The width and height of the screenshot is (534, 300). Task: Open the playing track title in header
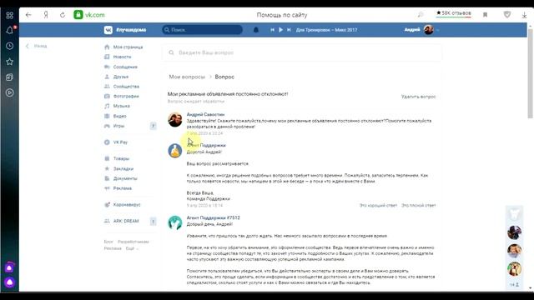326,30
